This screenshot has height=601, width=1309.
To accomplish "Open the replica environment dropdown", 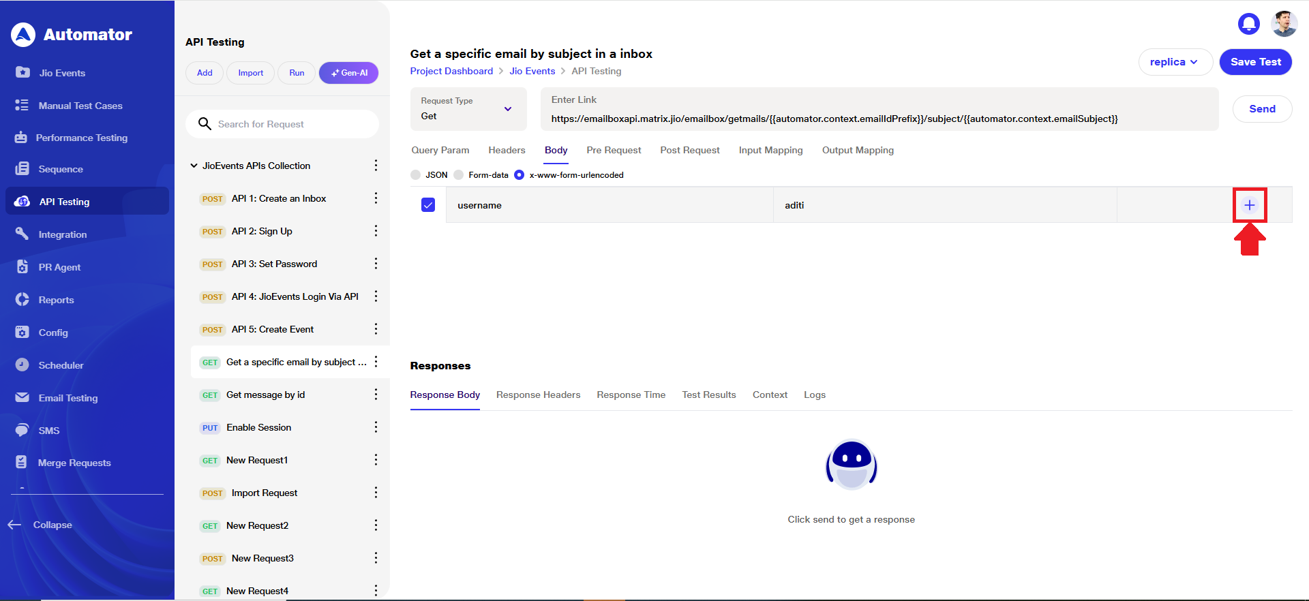I will point(1175,62).
